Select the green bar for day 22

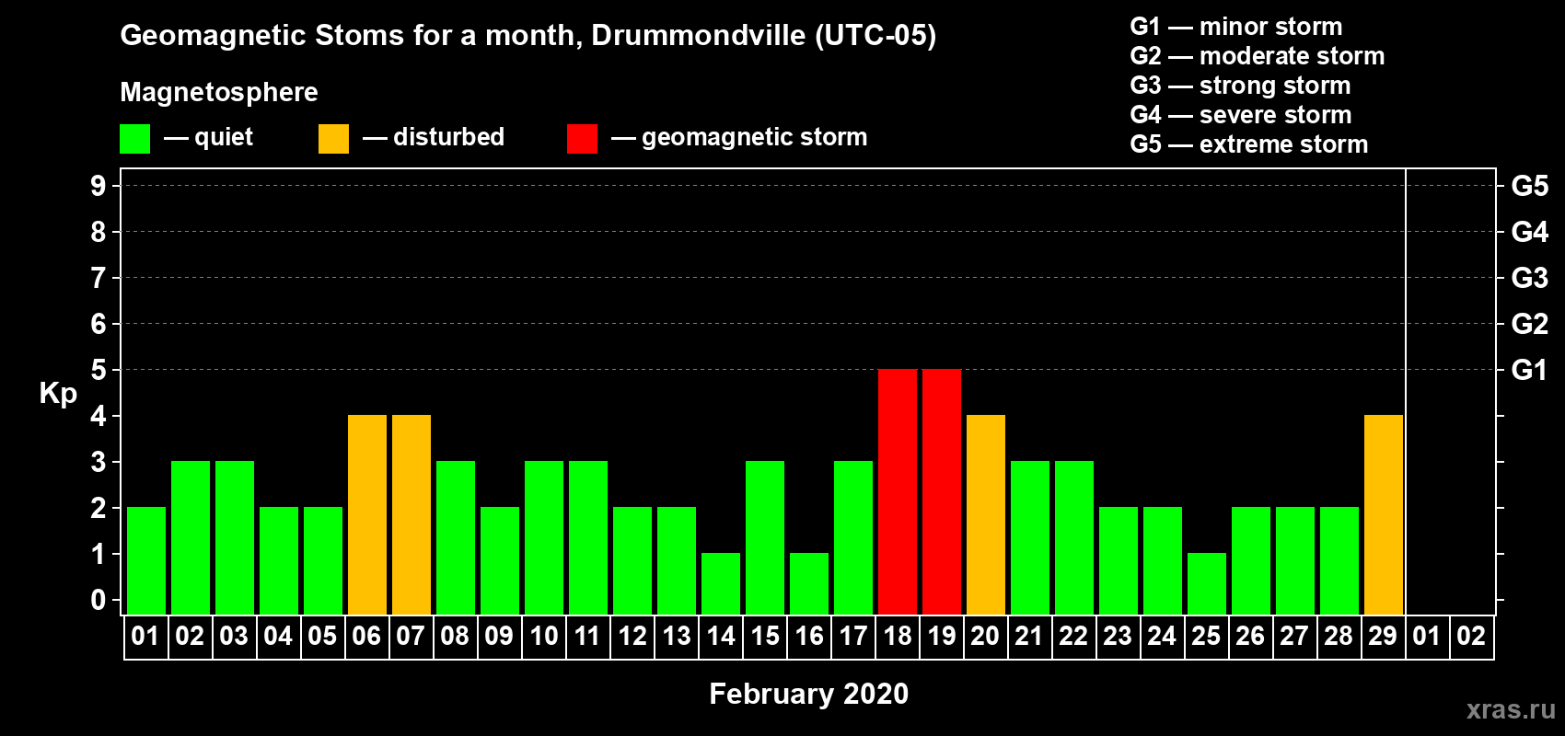coord(1074,537)
